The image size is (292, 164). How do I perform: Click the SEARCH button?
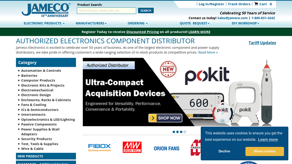pos(146,11)
